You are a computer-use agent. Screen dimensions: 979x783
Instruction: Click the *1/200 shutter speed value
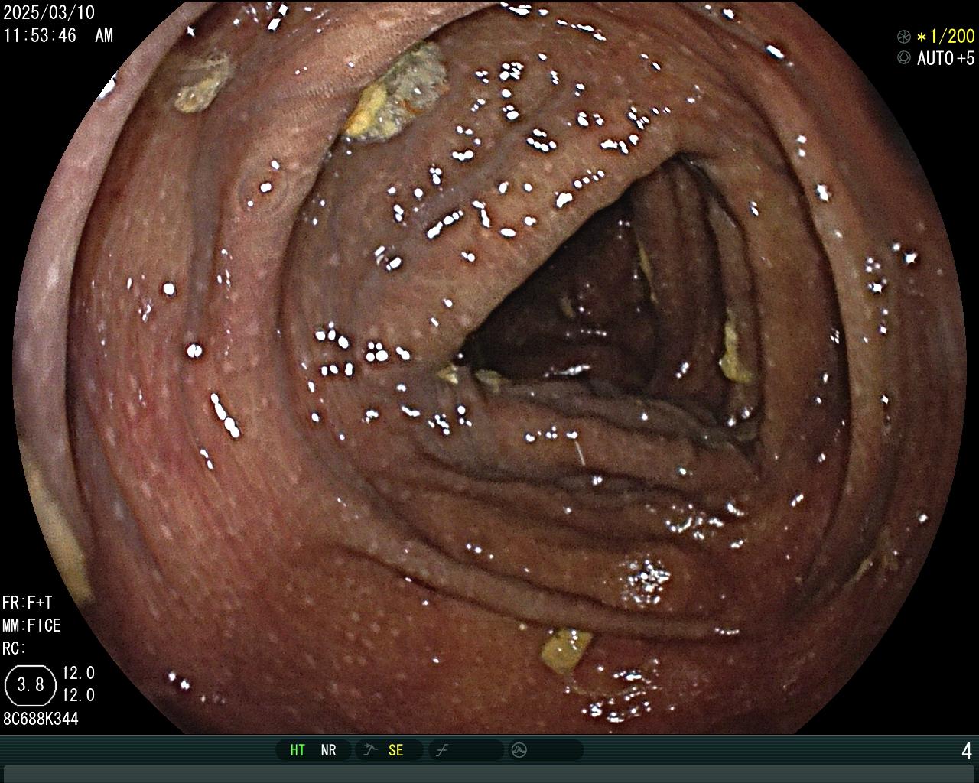[x=946, y=36]
